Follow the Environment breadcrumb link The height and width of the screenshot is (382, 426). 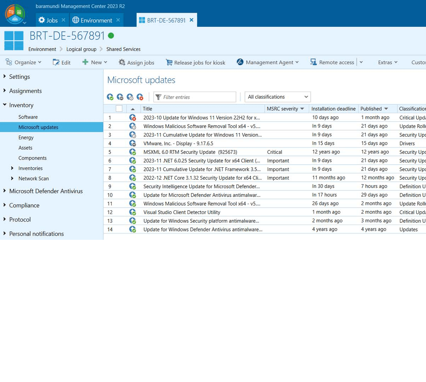pyautogui.click(x=42, y=49)
